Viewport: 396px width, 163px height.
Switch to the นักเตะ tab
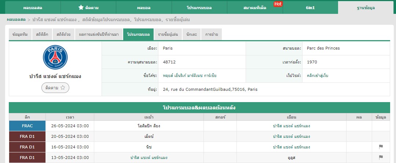click(x=192, y=34)
